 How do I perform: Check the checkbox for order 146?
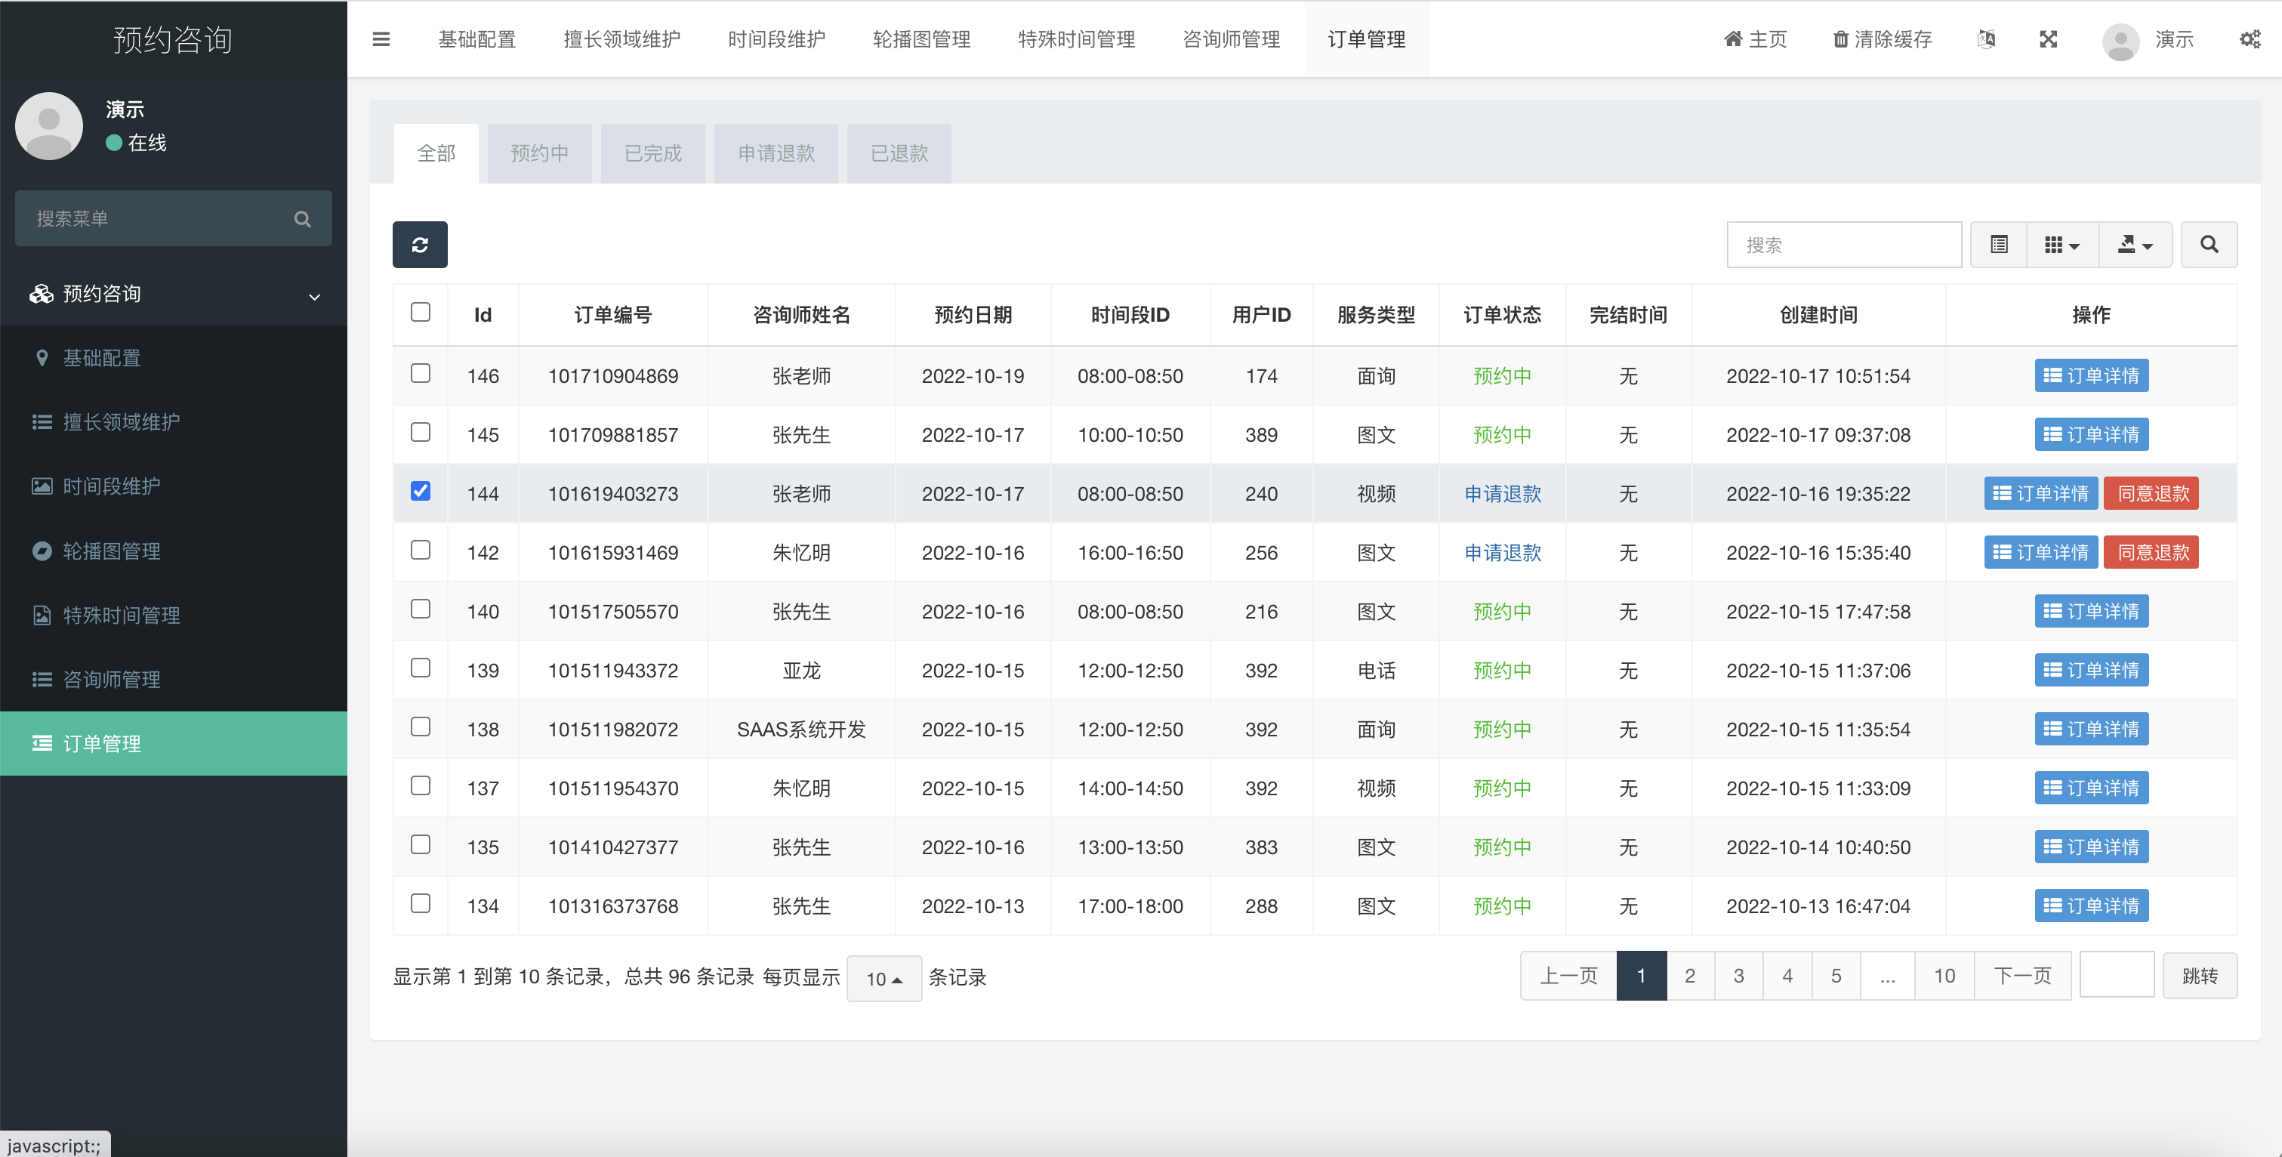click(421, 374)
